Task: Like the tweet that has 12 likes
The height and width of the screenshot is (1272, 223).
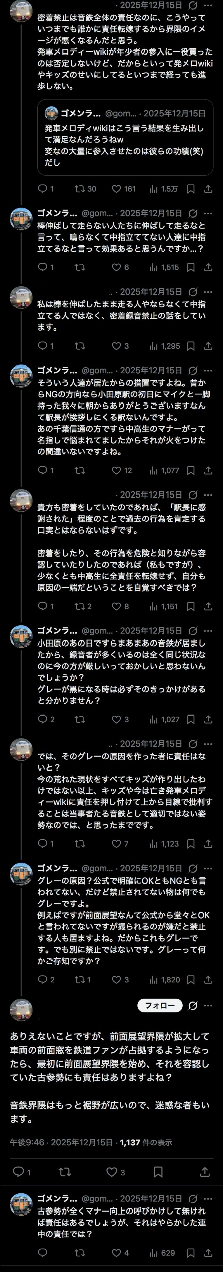Action: click(117, 470)
